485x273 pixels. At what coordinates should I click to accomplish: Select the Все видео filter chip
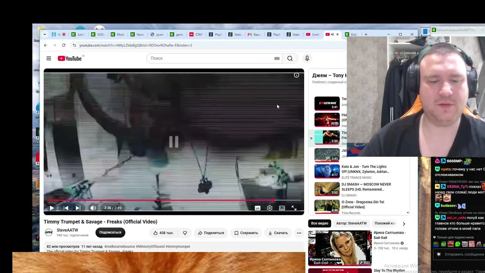(319, 223)
